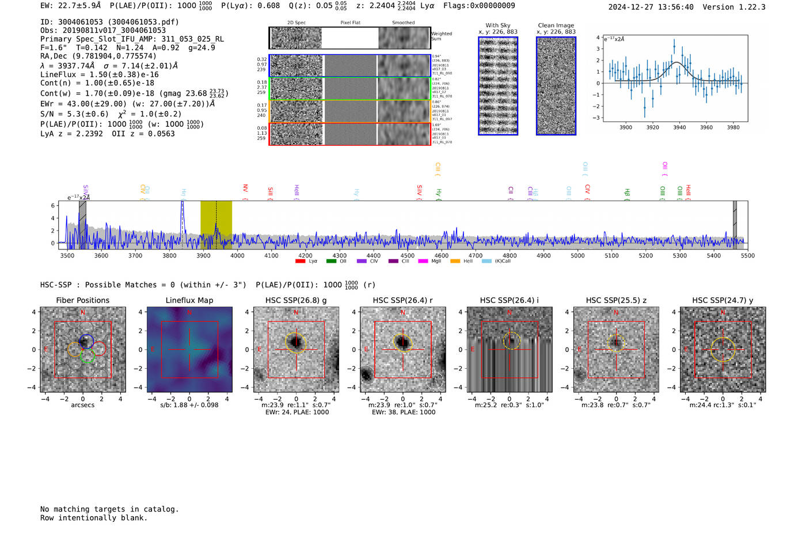Screen dimensions: 806x549
Task: Click the Weighted Sum 2D spectrum row
Action: 349,38
